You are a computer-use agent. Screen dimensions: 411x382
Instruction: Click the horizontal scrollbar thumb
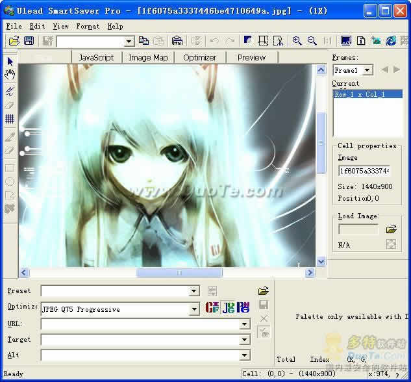179,273
